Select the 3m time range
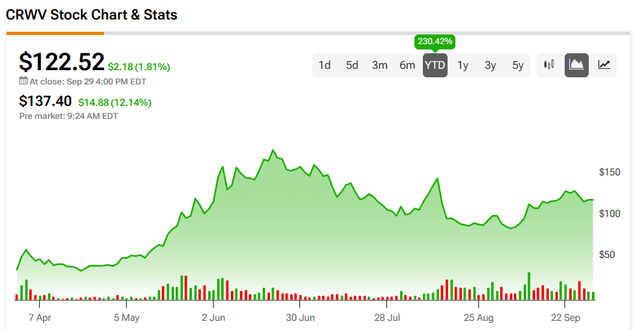 pos(379,65)
